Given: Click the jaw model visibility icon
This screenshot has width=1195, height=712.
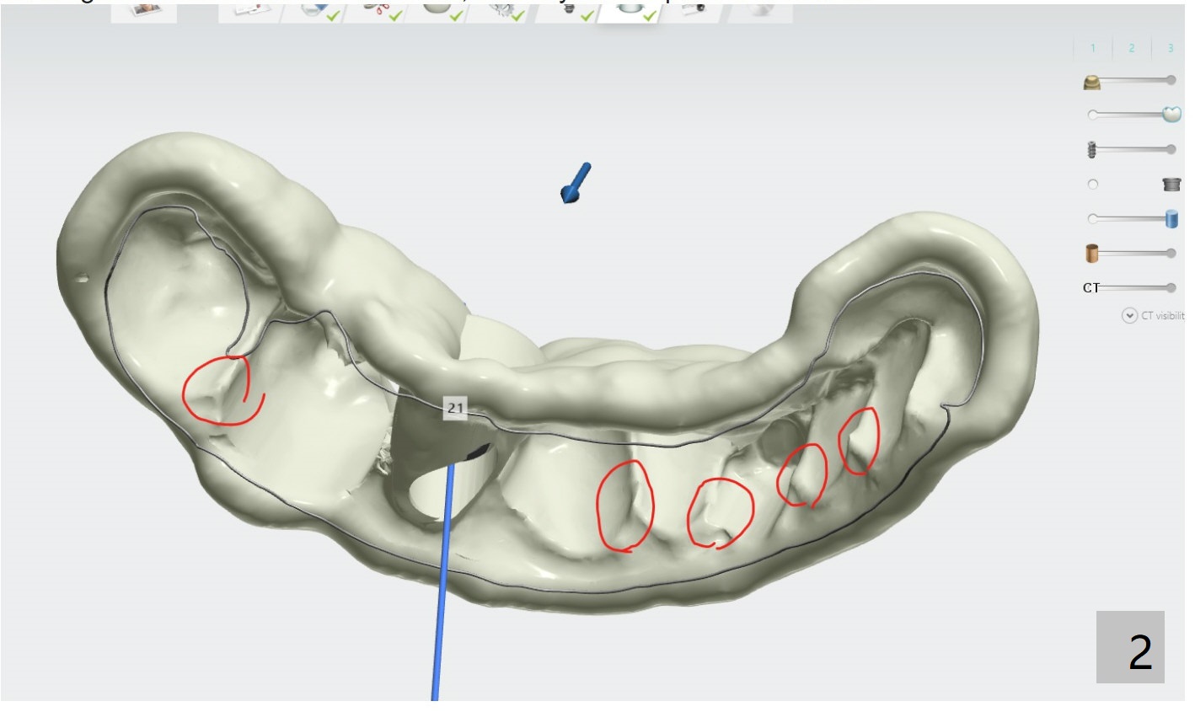Looking at the screenshot, I should (x=1092, y=82).
